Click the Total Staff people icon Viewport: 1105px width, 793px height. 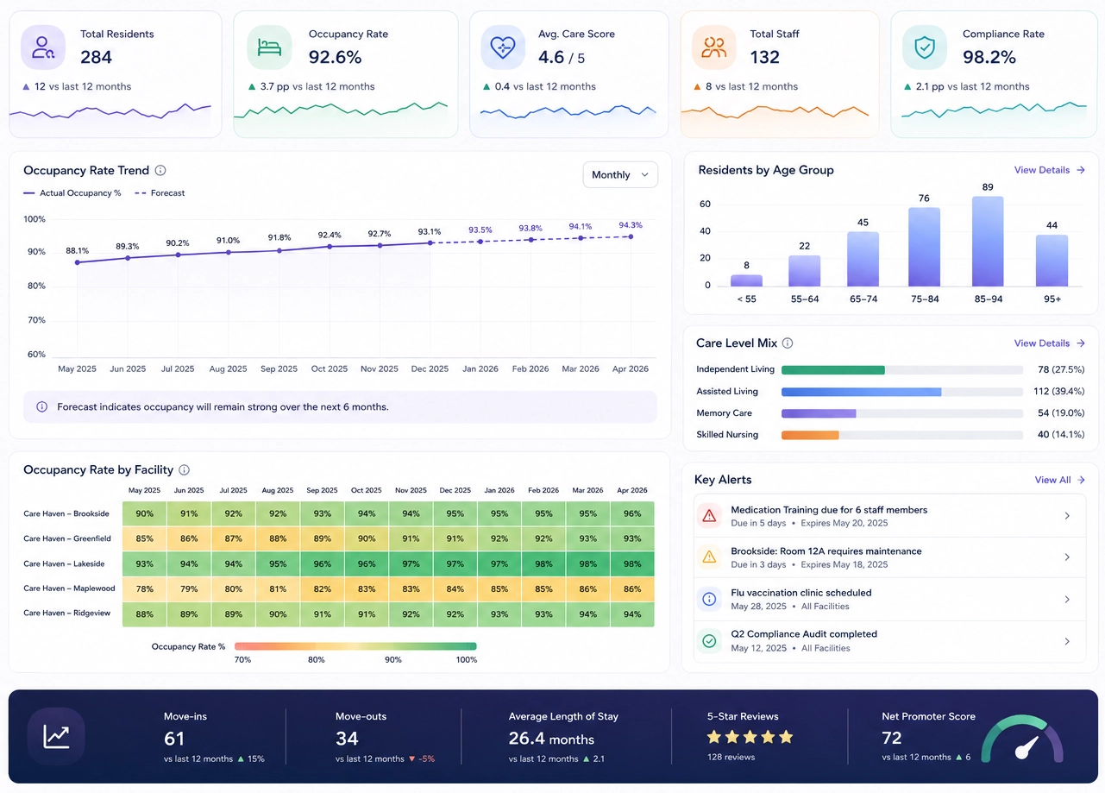click(713, 47)
